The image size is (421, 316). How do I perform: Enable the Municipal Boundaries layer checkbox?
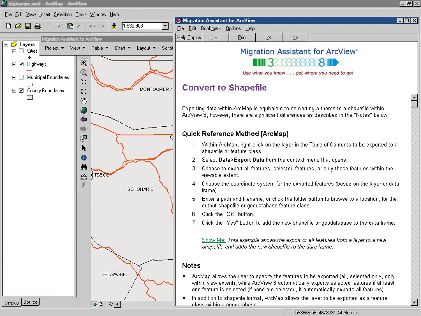21,77
